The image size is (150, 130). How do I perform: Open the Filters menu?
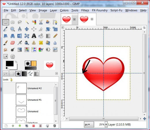click(x=85, y=10)
